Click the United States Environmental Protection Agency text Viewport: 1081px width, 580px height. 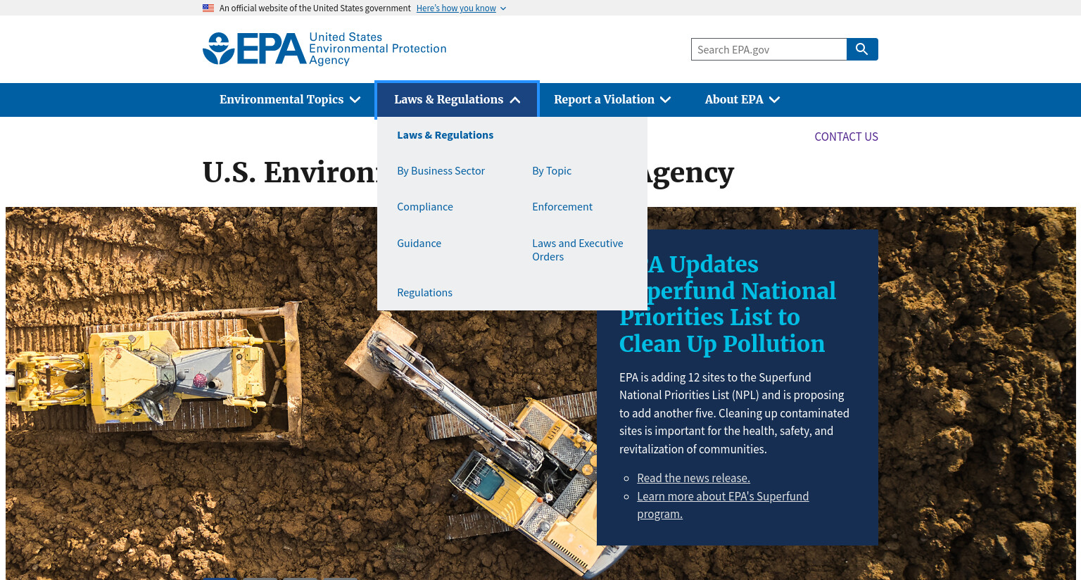[x=377, y=49]
